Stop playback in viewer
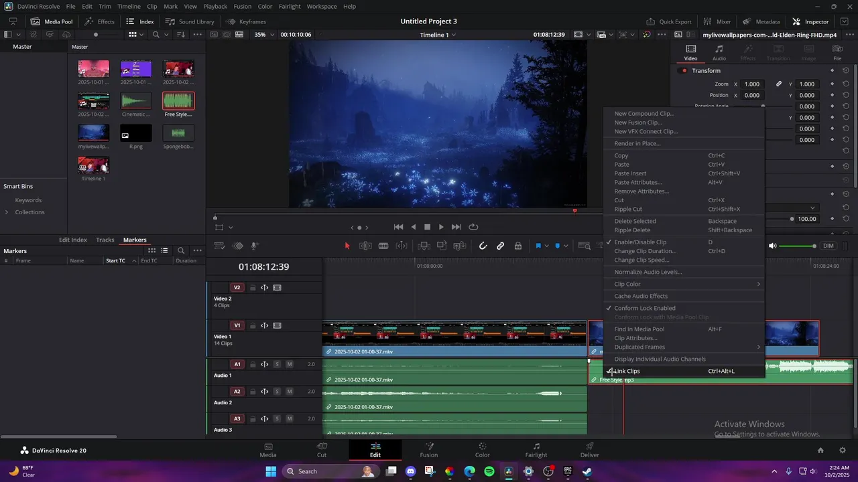Viewport: 858px width, 482px height. 427,227
